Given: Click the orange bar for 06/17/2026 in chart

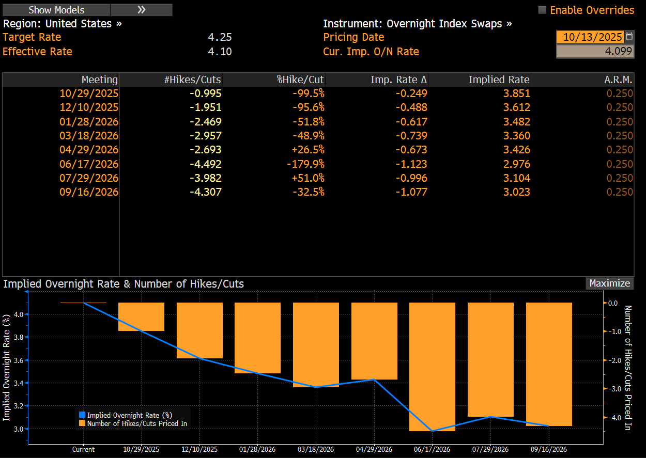Looking at the screenshot, I should point(432,367).
